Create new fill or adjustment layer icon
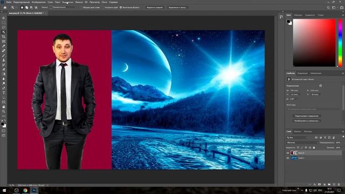Image resolution: width=345 pixels, height=194 pixels. [324, 184]
